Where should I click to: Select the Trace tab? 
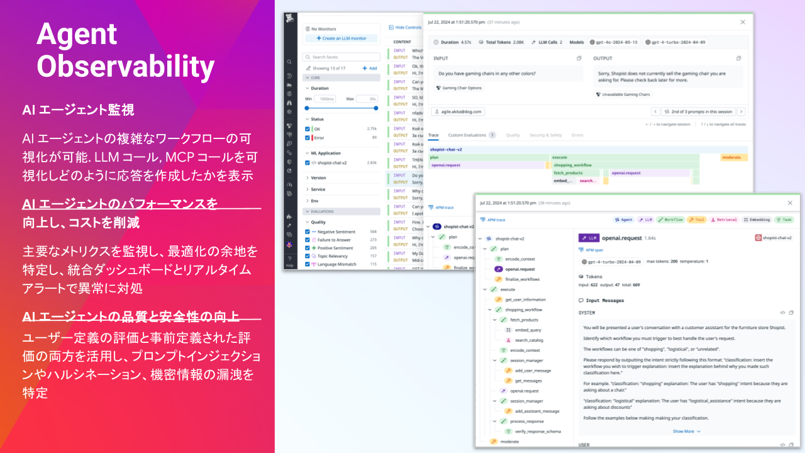click(x=433, y=135)
